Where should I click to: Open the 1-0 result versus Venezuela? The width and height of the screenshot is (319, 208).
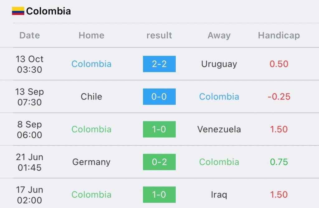[159, 129]
